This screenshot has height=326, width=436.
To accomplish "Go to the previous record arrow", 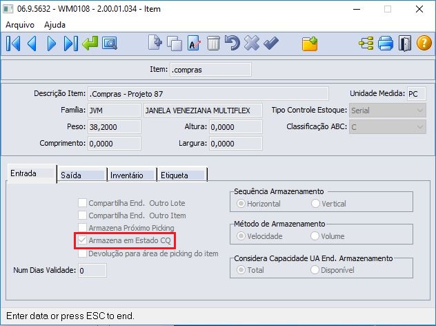I will click(32, 44).
